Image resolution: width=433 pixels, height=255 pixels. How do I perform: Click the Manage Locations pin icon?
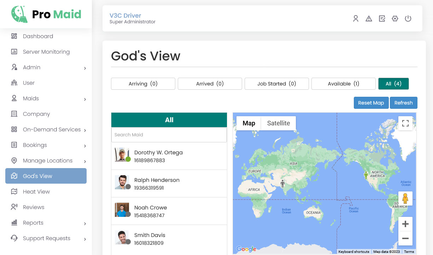pos(14,160)
